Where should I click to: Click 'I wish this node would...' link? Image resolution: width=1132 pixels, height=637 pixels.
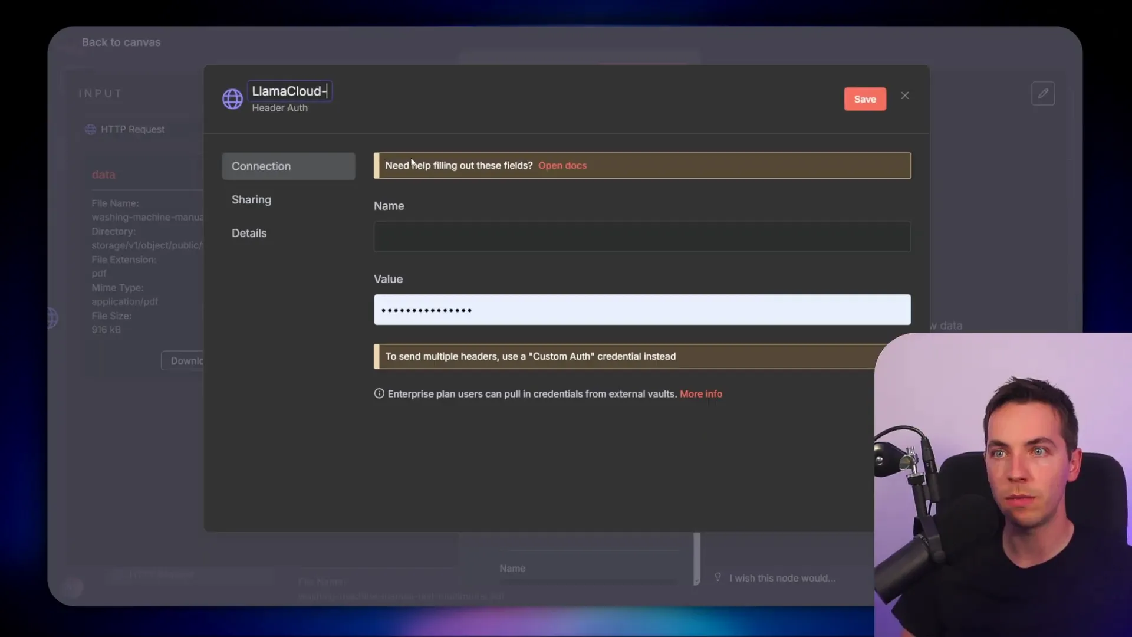(x=782, y=578)
